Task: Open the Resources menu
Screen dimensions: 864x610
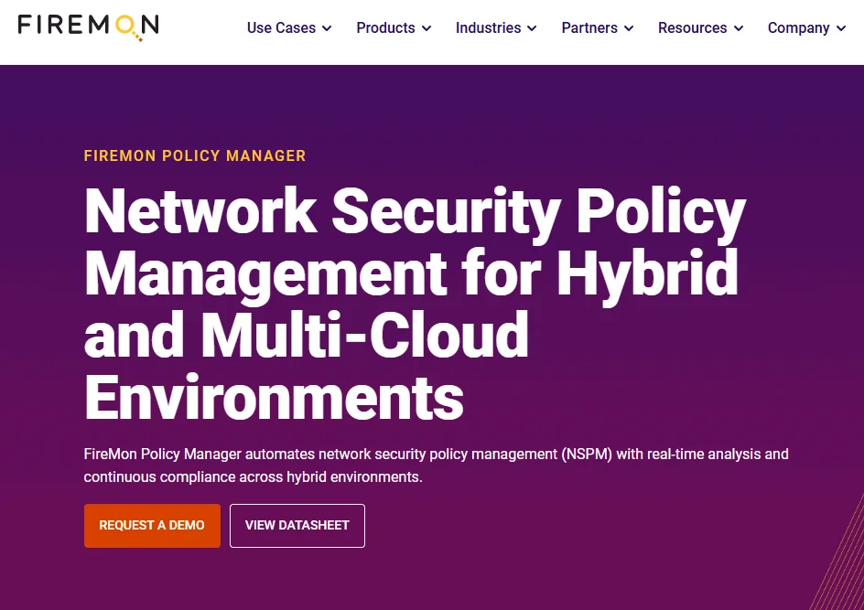Action: [x=692, y=28]
